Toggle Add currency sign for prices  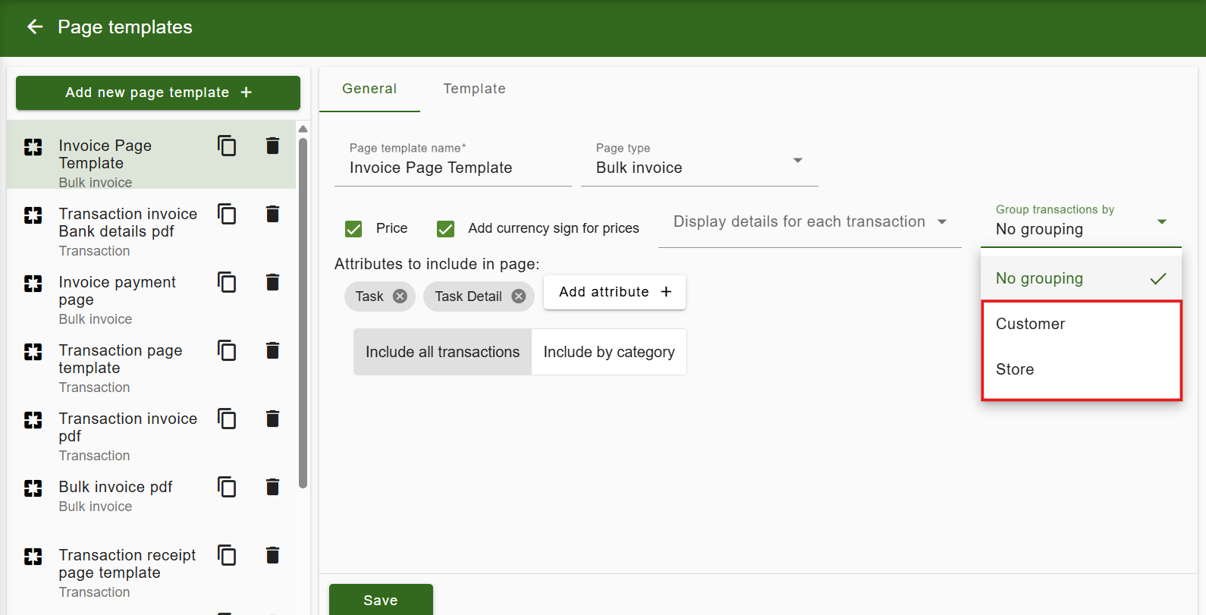(x=446, y=229)
